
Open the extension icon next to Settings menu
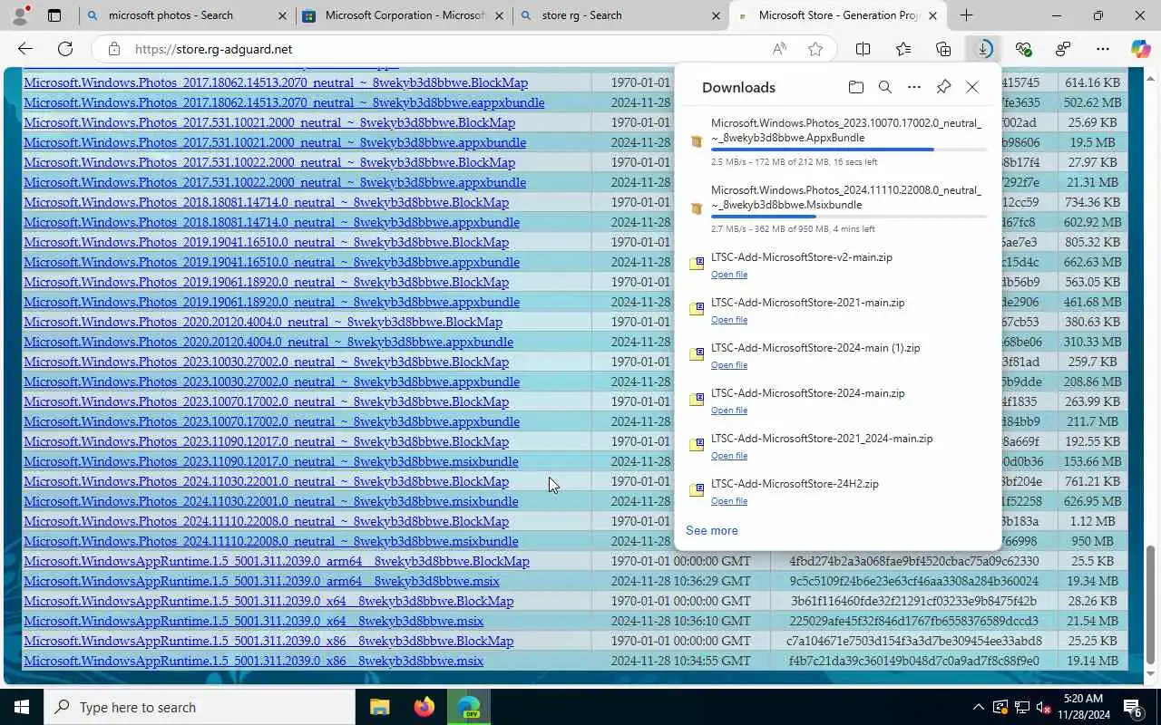[1063, 49]
